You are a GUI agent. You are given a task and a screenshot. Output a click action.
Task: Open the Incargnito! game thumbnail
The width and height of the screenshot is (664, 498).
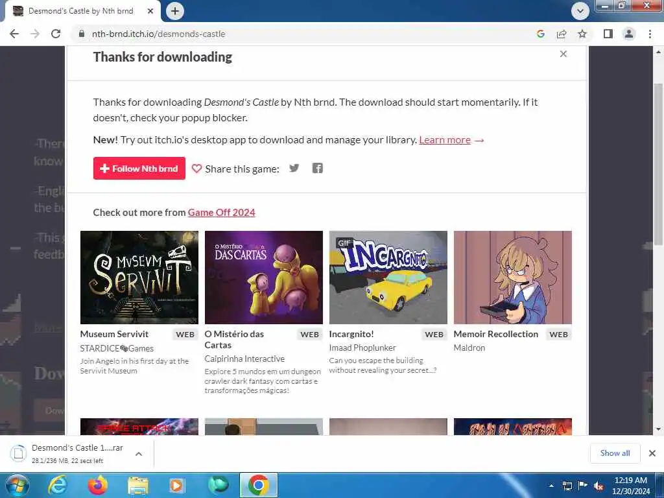click(388, 278)
